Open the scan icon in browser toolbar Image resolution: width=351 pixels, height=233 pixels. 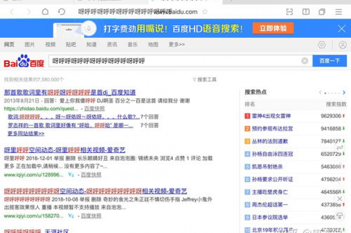click(289, 11)
